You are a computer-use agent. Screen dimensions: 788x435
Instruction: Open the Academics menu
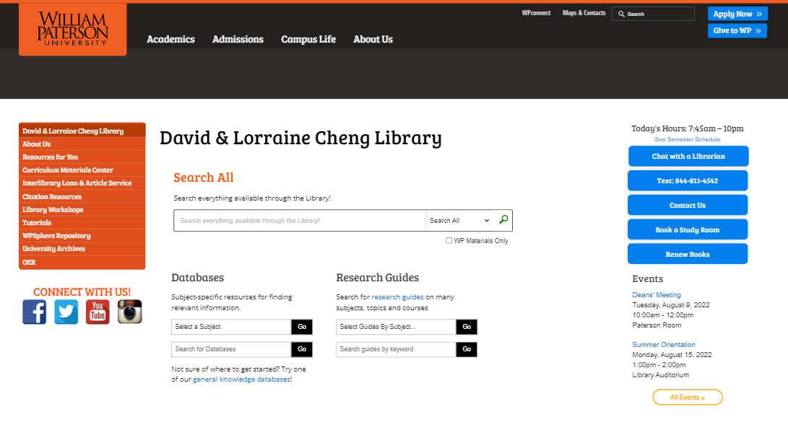click(x=171, y=39)
